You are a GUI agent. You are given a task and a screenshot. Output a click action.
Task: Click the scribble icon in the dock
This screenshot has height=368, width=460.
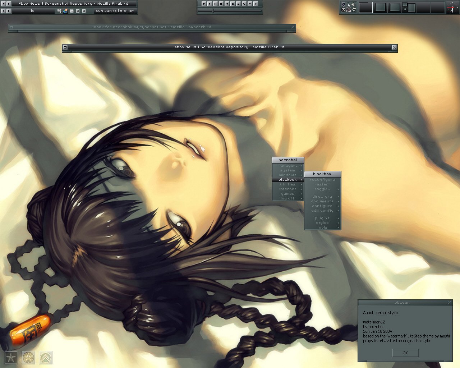tap(349, 10)
